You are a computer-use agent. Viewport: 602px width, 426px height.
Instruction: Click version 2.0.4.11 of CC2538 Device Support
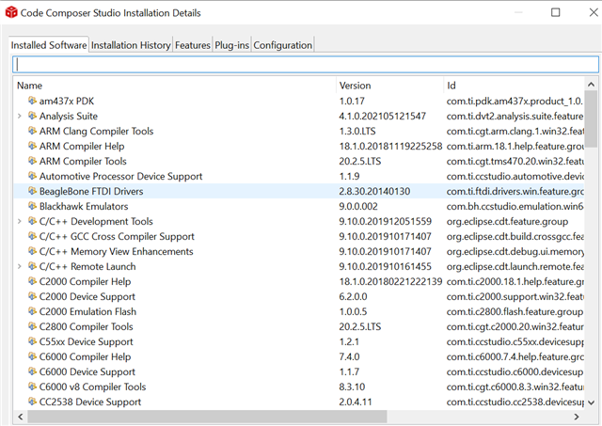point(356,402)
